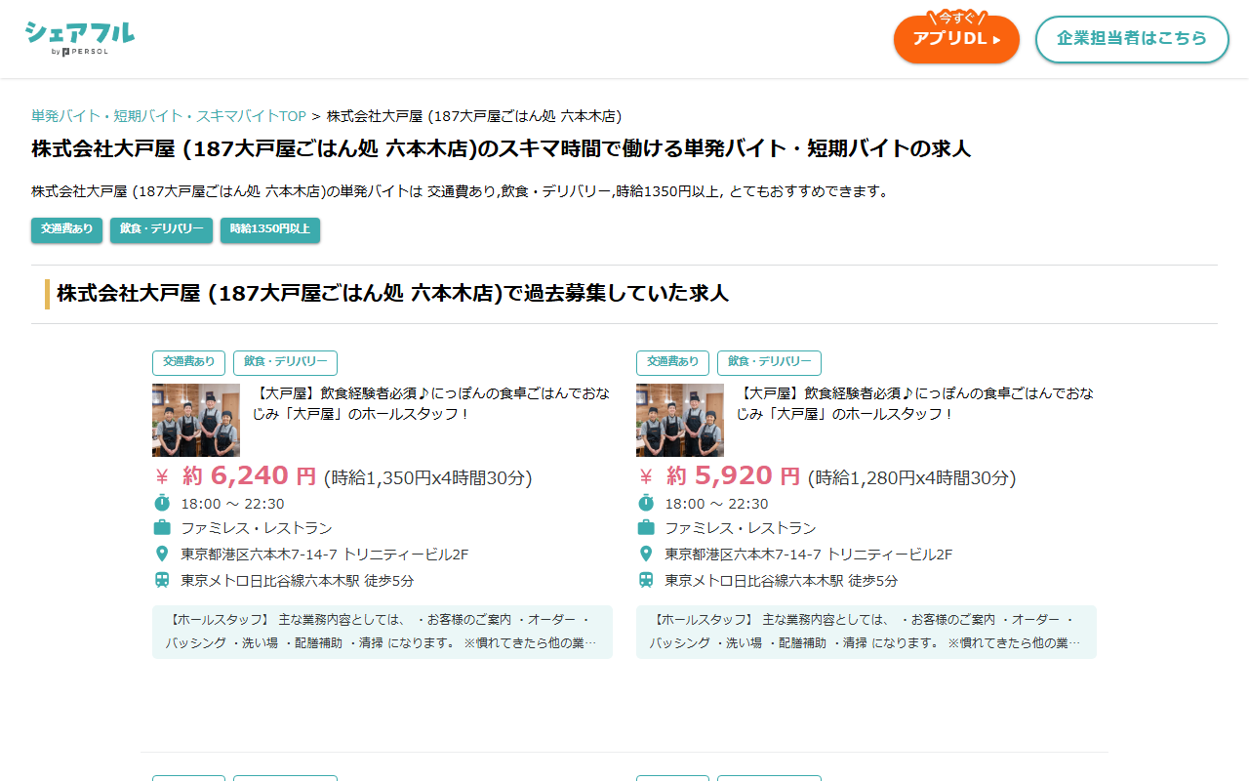The image size is (1249, 781).
Task: Click the map pin icon in the 5,920円 job card
Action: tap(646, 554)
